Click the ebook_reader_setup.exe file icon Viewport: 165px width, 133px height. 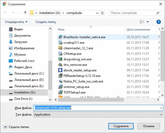[61, 70]
